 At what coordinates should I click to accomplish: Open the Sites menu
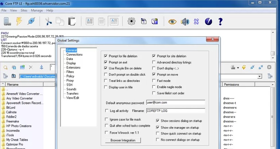(x=24, y=10)
